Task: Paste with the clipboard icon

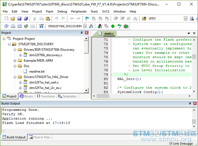Action: point(48,19)
